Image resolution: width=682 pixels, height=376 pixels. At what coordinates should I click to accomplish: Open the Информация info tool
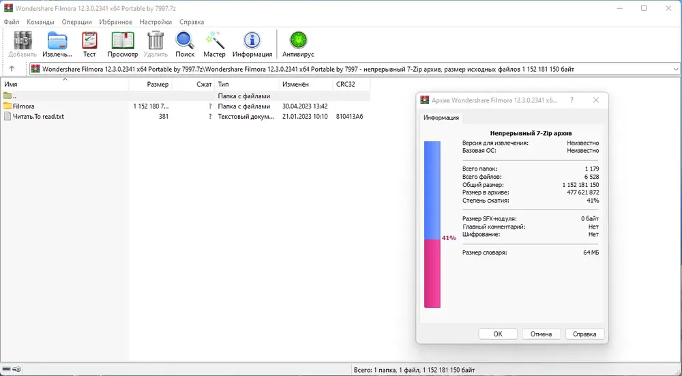click(252, 40)
